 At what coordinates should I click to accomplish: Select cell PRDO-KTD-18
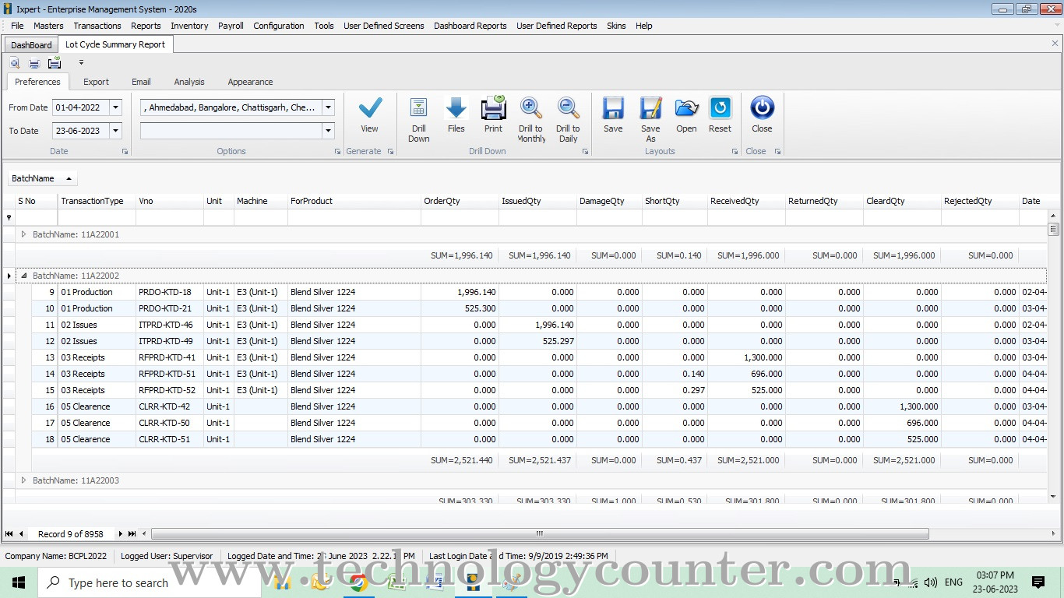169,292
